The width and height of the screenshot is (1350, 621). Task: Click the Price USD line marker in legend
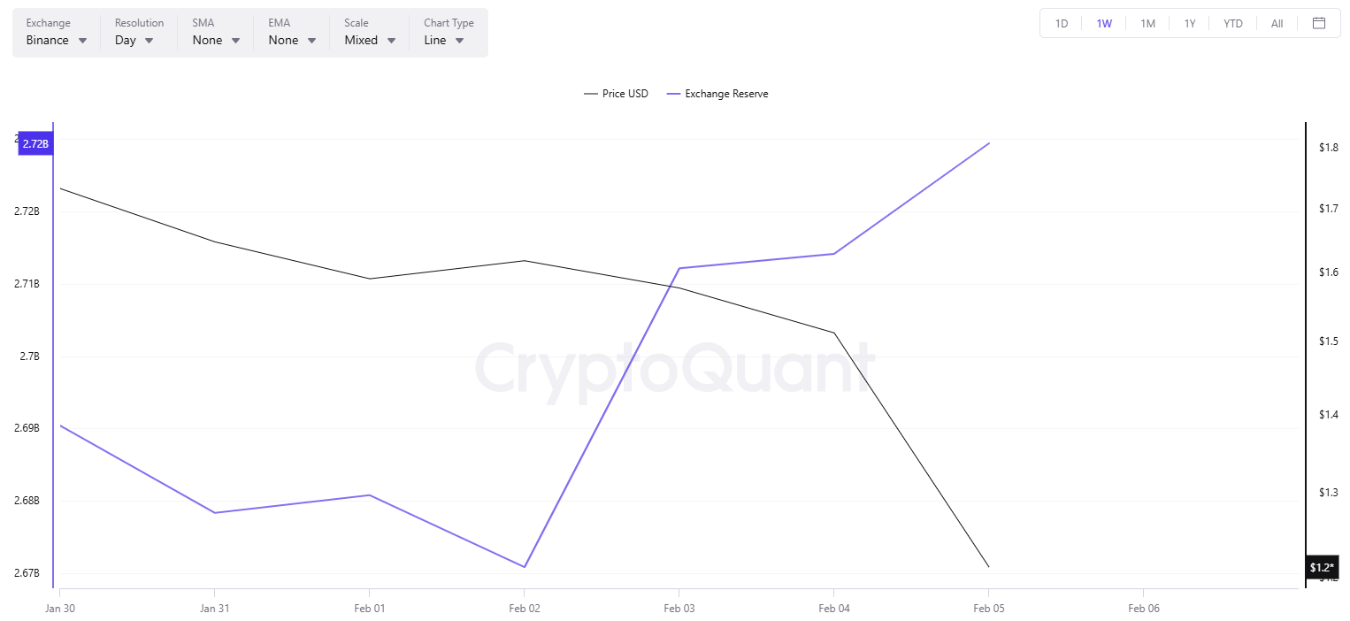point(591,93)
